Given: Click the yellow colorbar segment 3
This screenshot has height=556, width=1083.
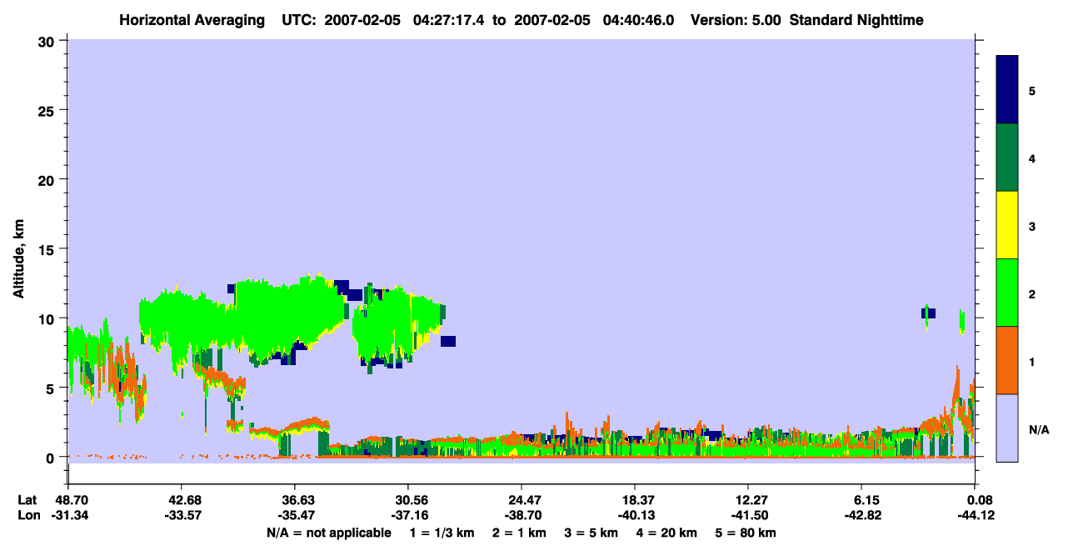Looking at the screenshot, I should click(x=1007, y=225).
